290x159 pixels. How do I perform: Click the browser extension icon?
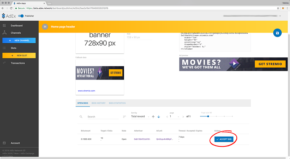283,8
